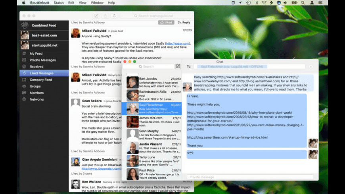Open the View menu
This screenshot has width=345, height=194.
click(x=82, y=3)
